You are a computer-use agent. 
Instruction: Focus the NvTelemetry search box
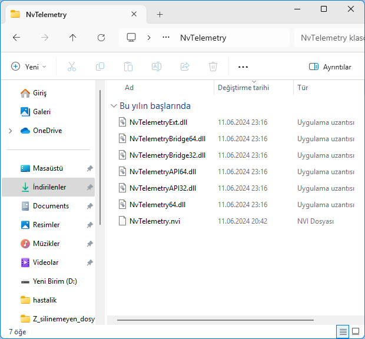tap(330, 38)
